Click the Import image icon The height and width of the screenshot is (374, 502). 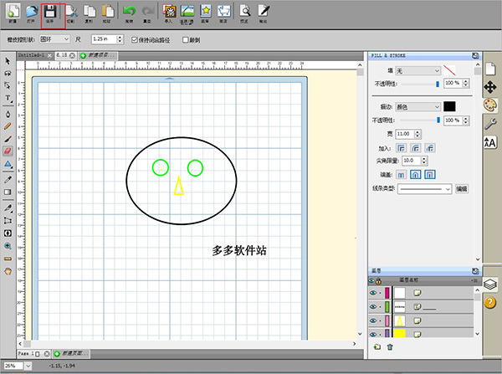point(169,12)
